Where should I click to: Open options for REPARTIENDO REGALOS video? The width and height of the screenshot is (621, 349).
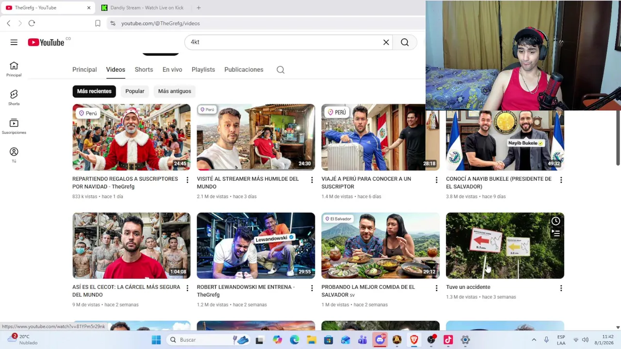click(x=187, y=180)
